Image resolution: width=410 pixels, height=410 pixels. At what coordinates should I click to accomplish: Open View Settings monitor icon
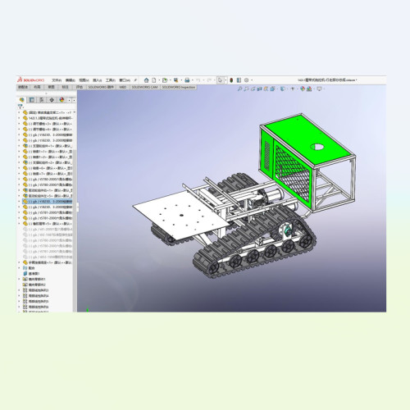point(319,89)
